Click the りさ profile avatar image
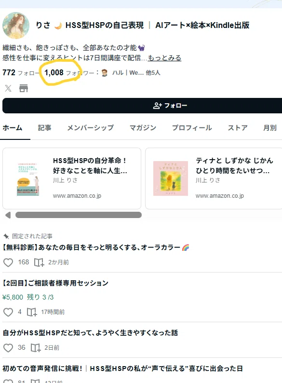The image size is (282, 383). point(16,26)
